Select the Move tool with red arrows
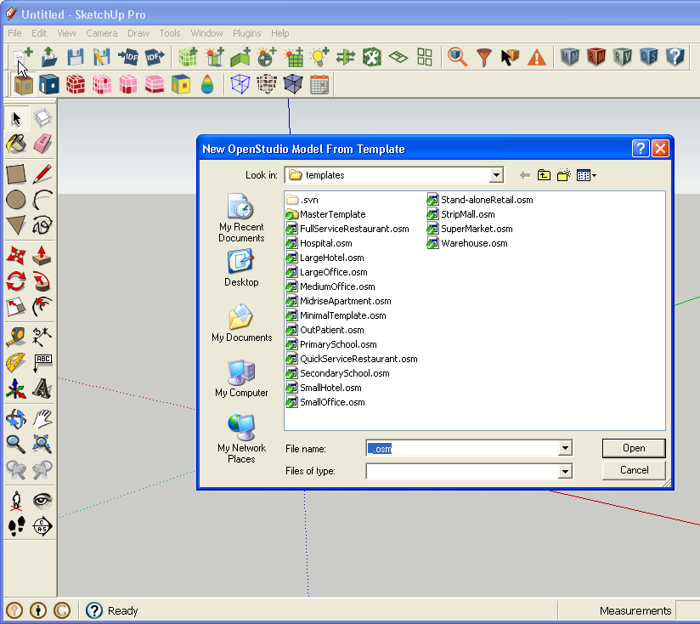 click(16, 256)
